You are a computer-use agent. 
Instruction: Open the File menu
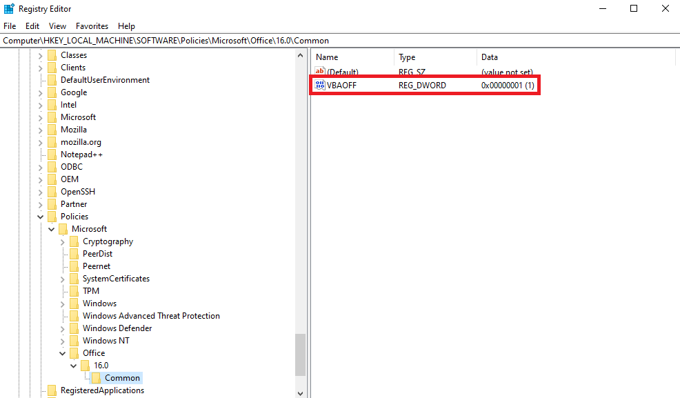point(10,26)
